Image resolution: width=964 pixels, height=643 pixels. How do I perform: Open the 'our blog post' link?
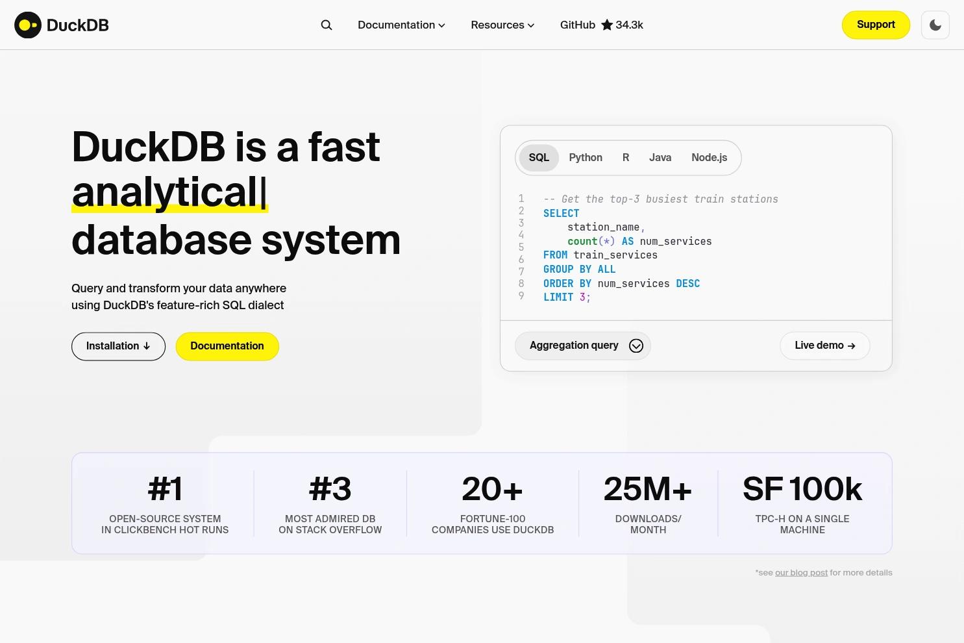[x=801, y=573]
